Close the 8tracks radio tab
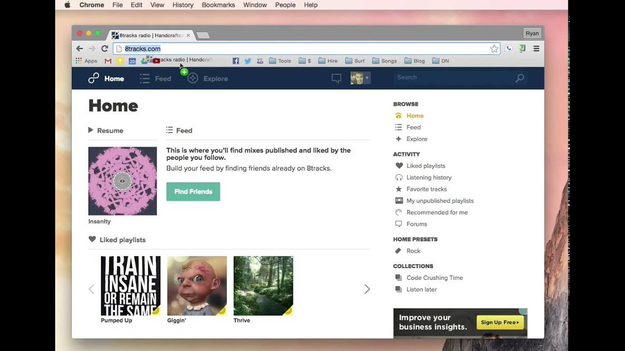The width and height of the screenshot is (625, 351). [188, 35]
